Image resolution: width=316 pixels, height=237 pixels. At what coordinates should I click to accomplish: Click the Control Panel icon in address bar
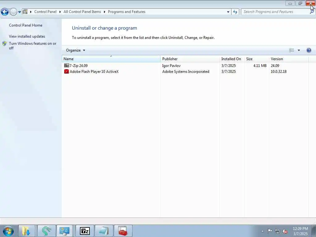point(25,12)
